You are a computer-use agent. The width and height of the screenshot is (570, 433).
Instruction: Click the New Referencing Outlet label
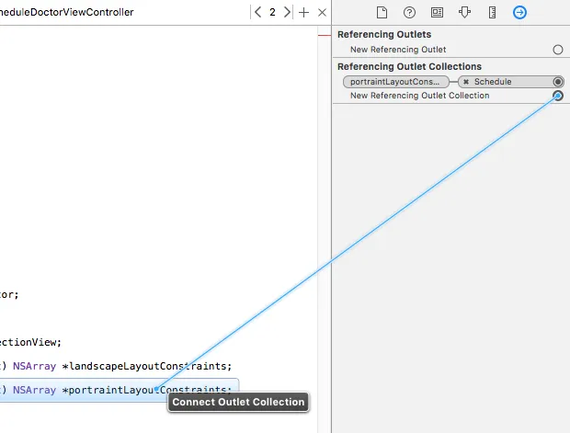point(398,50)
